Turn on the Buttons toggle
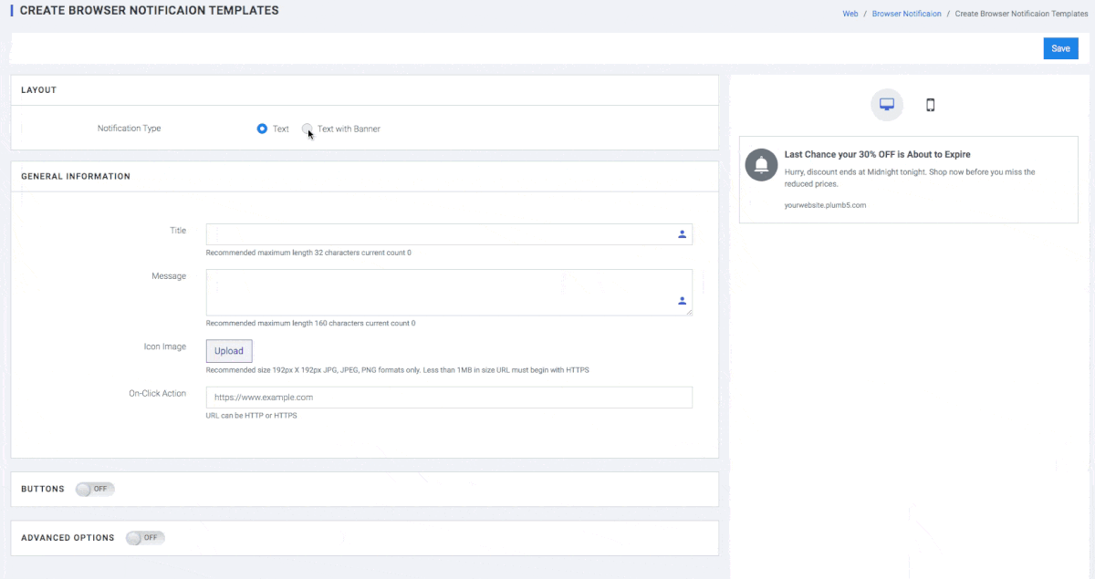 pos(95,489)
